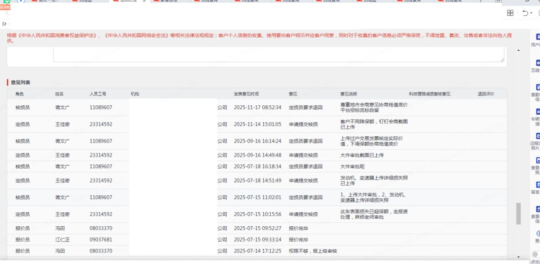Click the 更多 icon in sidebar
This screenshot has height=264, width=540.
[x=538, y=233]
